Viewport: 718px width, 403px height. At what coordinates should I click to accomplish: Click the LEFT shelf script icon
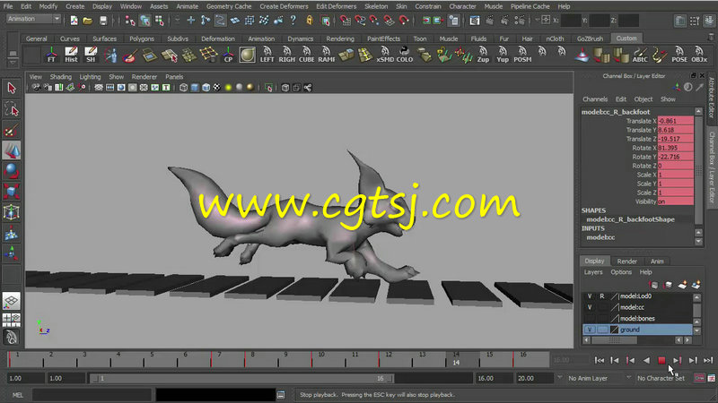coord(267,55)
